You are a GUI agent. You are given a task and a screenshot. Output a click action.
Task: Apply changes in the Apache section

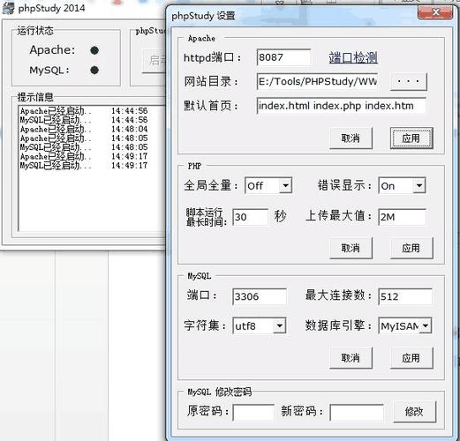[x=411, y=138]
